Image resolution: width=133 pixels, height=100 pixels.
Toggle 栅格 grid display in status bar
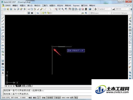coord(35,98)
